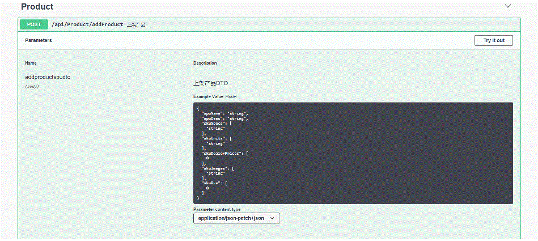Click the "skuDealerPrices" key in the JSON example
The width and height of the screenshot is (538, 241).
[222, 153]
